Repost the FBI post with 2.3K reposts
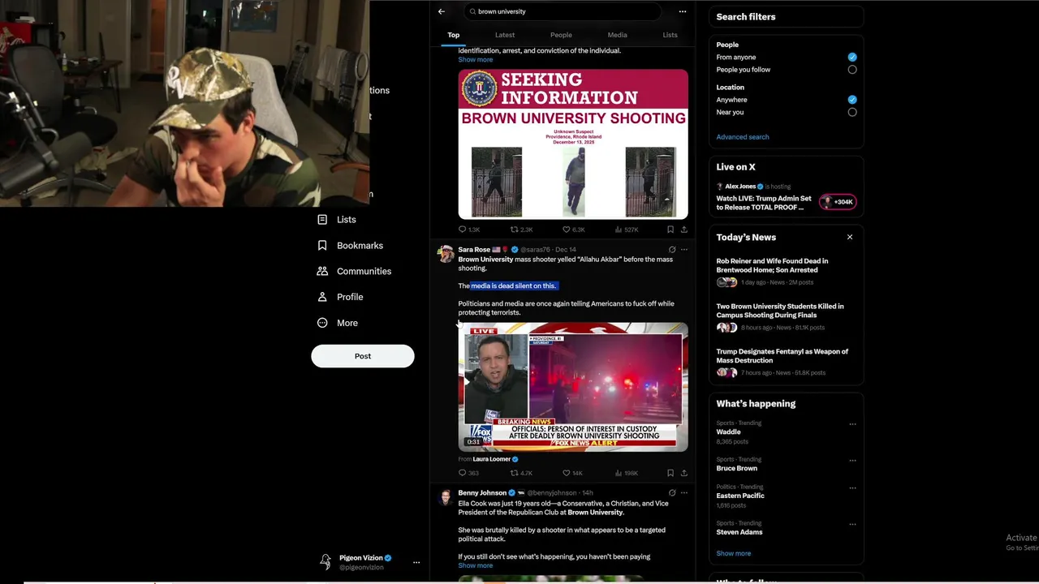The height and width of the screenshot is (584, 1039). (x=521, y=230)
